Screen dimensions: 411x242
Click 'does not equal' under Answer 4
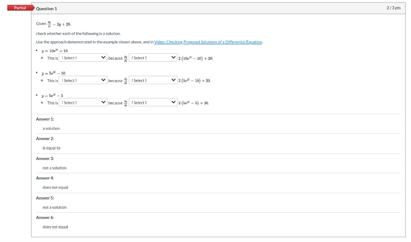click(55, 188)
